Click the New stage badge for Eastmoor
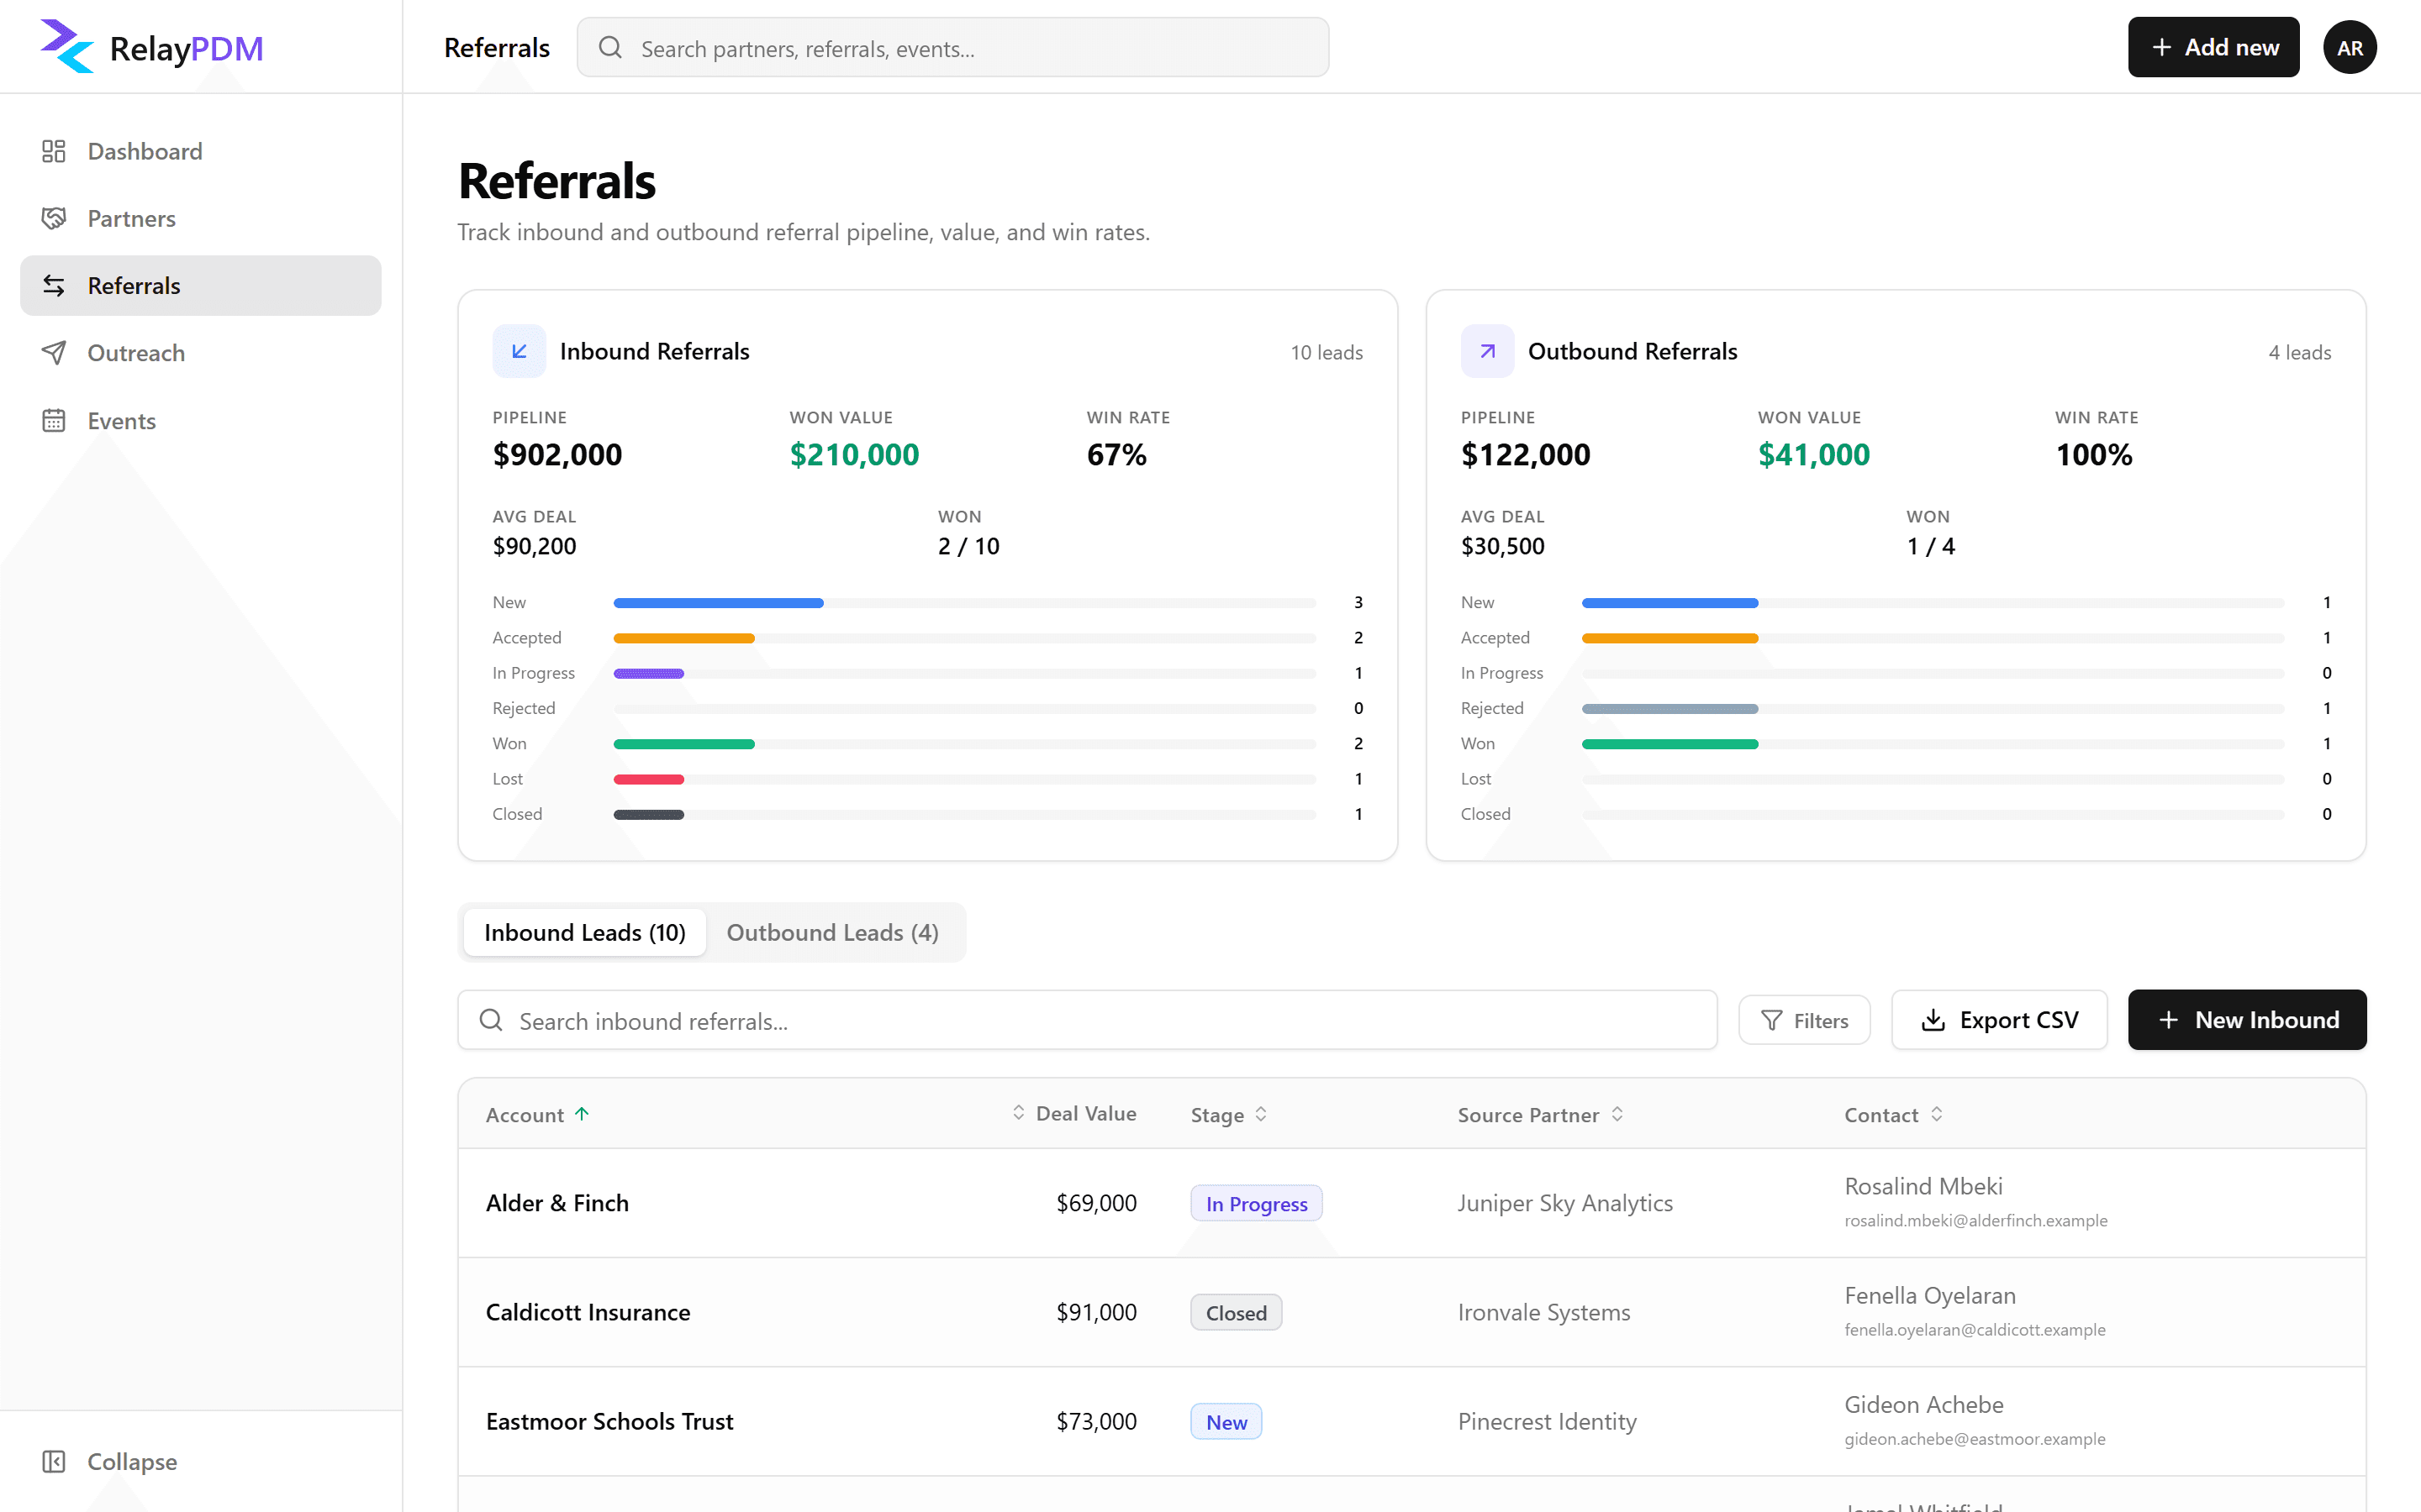 [1226, 1421]
